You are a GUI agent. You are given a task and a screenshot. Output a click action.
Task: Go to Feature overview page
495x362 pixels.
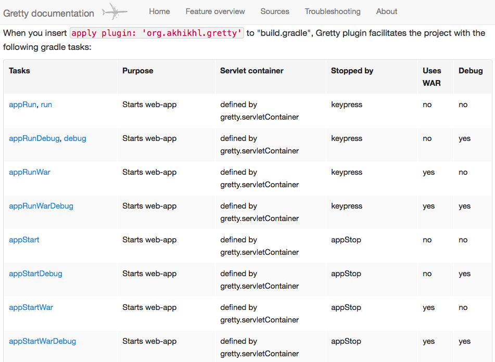pos(215,11)
